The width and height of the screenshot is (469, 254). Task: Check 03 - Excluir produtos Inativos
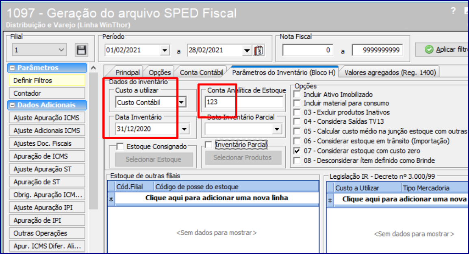coord(297,112)
